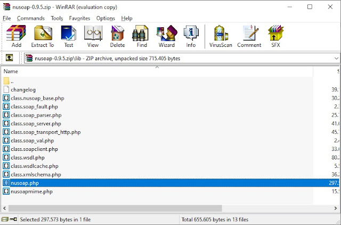Open the Wizard tool
The height and width of the screenshot is (225, 341).
(x=167, y=33)
